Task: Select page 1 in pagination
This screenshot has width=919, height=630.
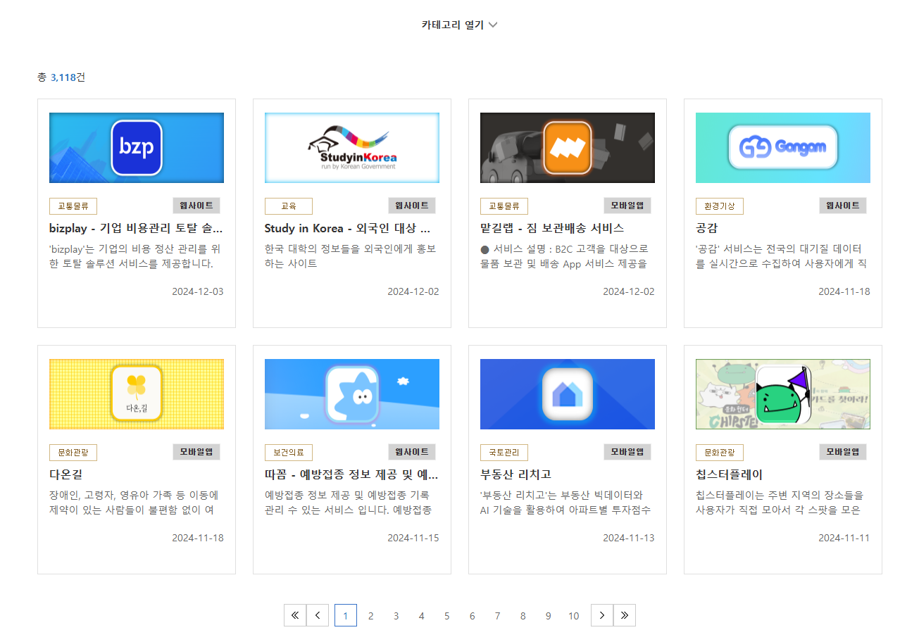Action: coord(346,615)
